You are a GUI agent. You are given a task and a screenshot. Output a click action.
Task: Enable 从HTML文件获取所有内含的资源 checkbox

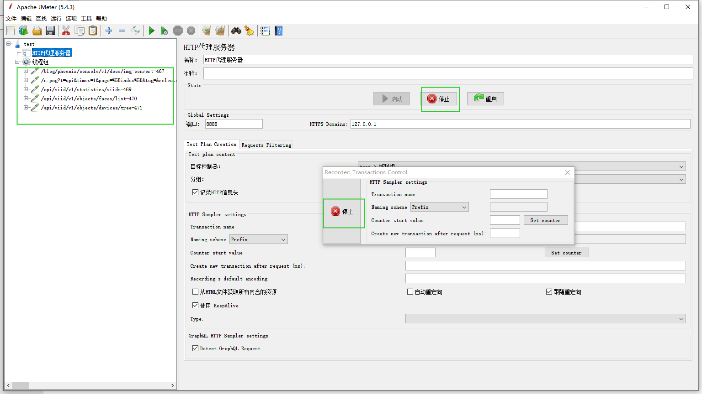(x=195, y=292)
